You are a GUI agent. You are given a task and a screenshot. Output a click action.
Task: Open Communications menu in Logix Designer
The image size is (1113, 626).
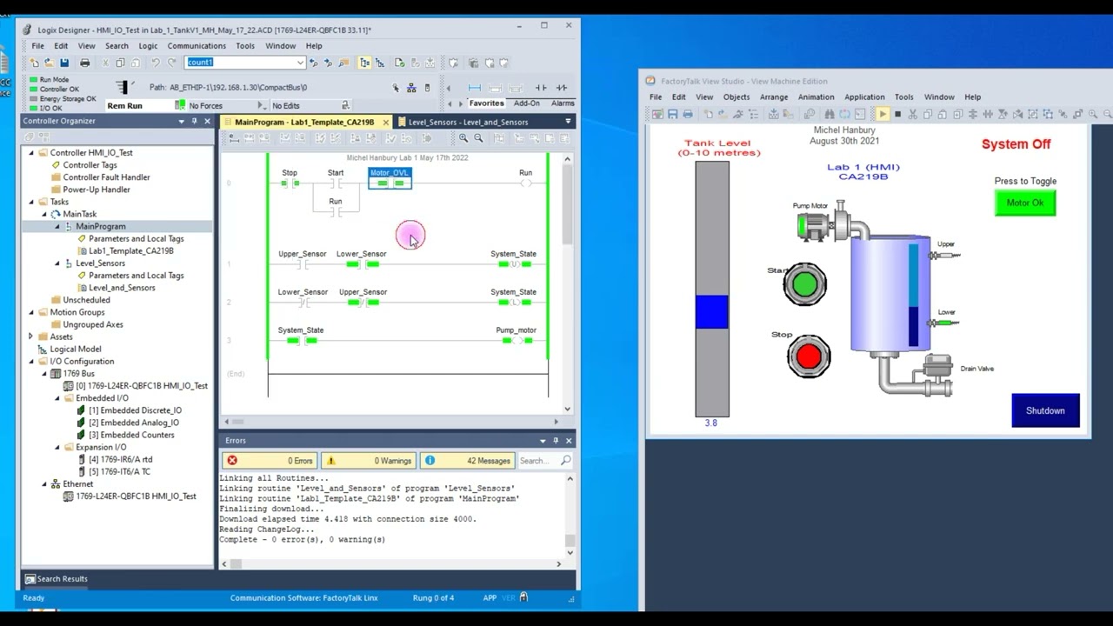click(x=197, y=46)
